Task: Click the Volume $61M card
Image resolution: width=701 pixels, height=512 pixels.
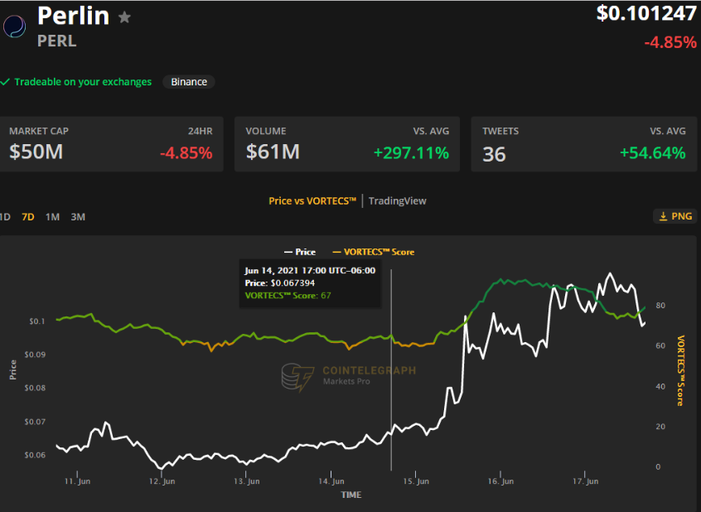Action: point(347,144)
